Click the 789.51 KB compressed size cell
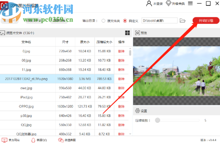220x143 pixels. pos(104,79)
